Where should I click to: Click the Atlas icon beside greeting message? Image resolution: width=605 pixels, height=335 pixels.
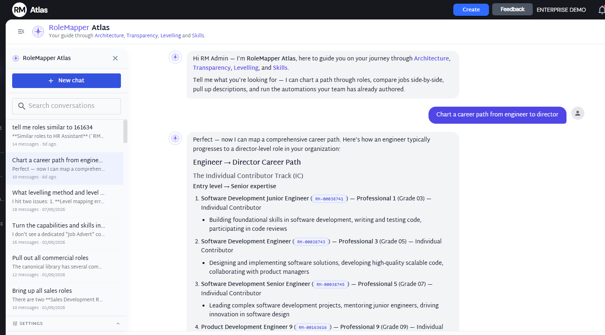(x=175, y=57)
